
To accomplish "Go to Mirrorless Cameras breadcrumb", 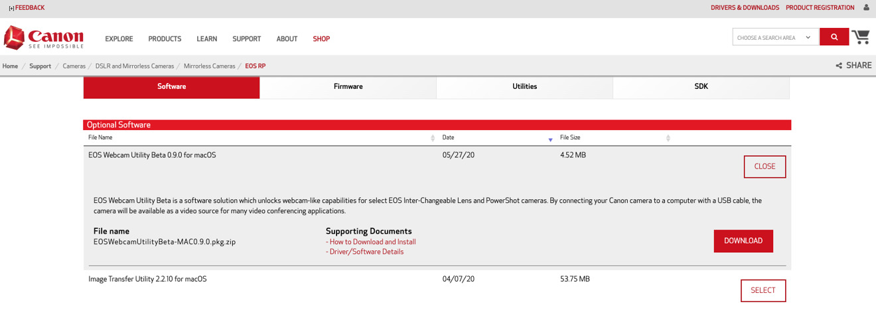I will point(210,66).
